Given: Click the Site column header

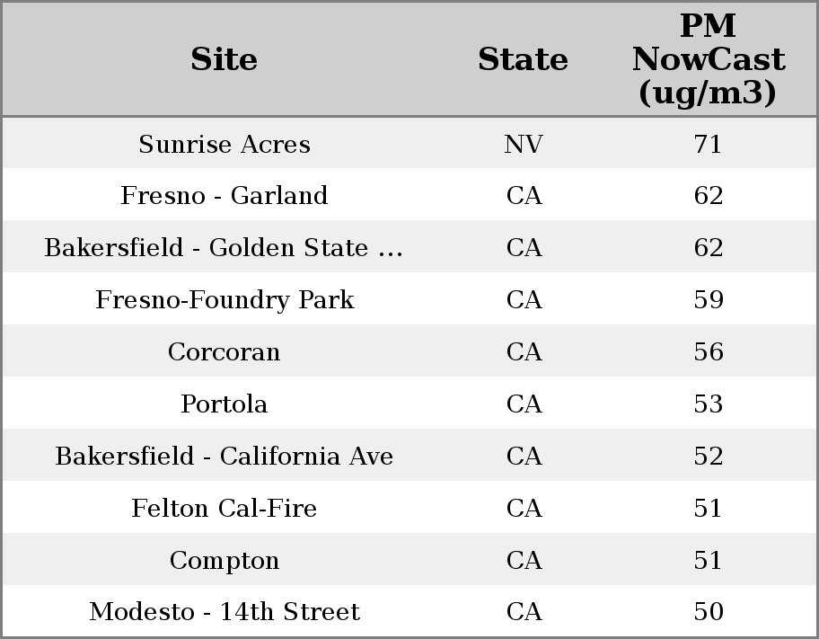Looking at the screenshot, I should pyautogui.click(x=225, y=59).
